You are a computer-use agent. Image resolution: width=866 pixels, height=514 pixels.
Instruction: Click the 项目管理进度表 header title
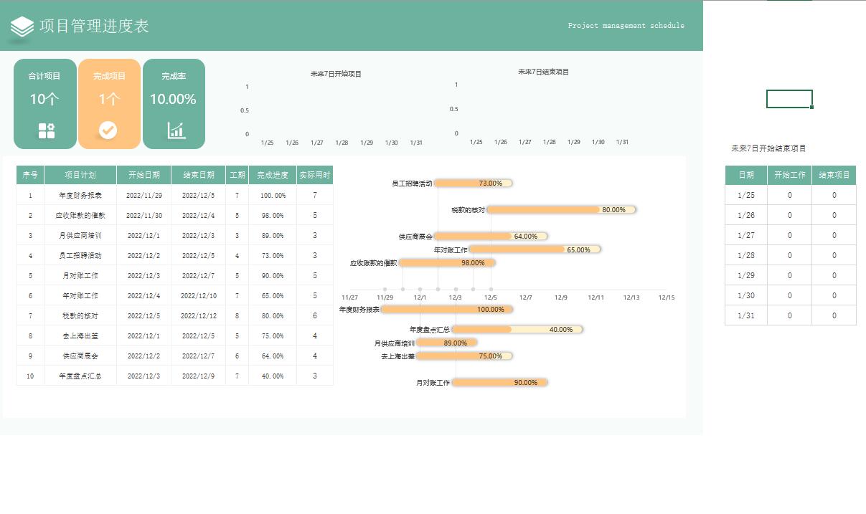pyautogui.click(x=94, y=27)
